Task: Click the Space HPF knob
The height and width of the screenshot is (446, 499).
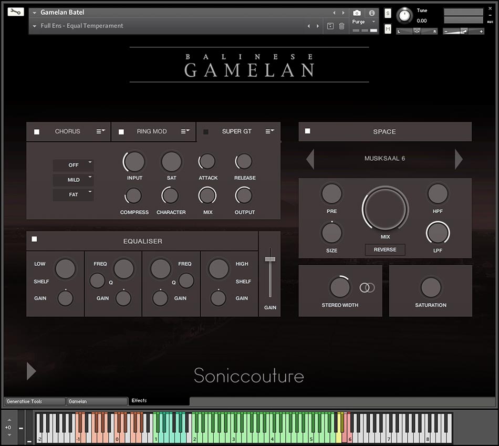Action: 438,194
